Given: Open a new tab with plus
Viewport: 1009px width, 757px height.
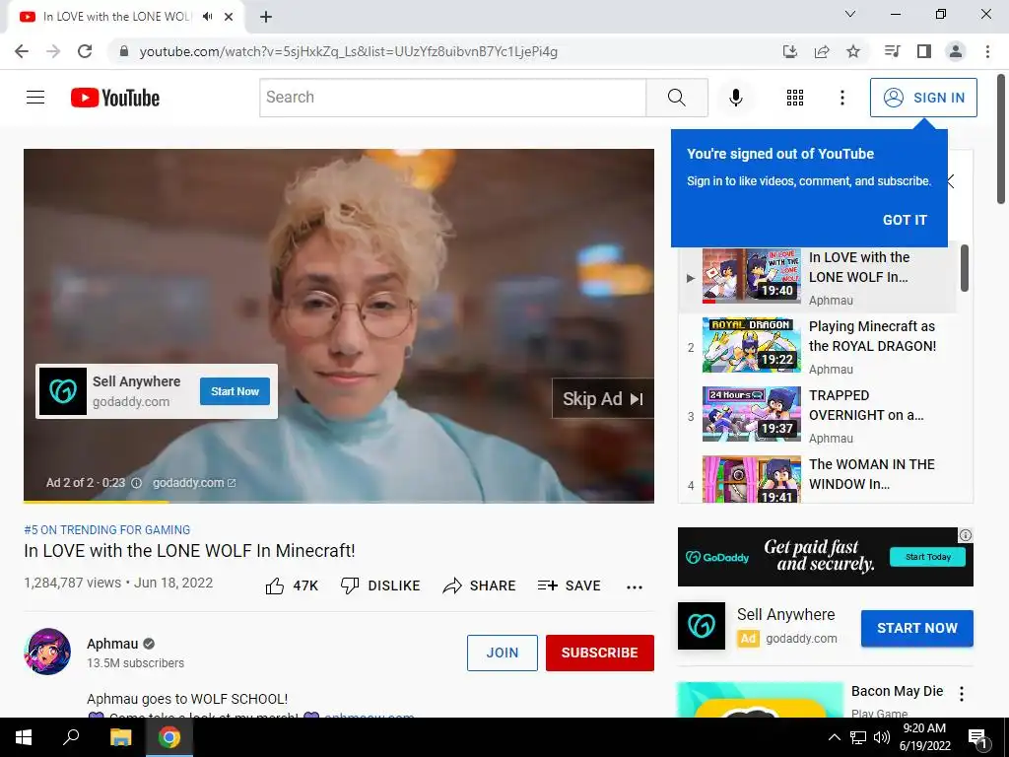Looking at the screenshot, I should tap(266, 17).
